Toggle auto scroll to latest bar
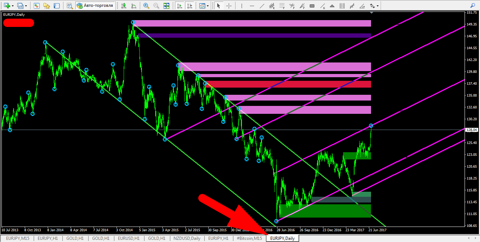This screenshot has height=242, width=480. point(180,6)
